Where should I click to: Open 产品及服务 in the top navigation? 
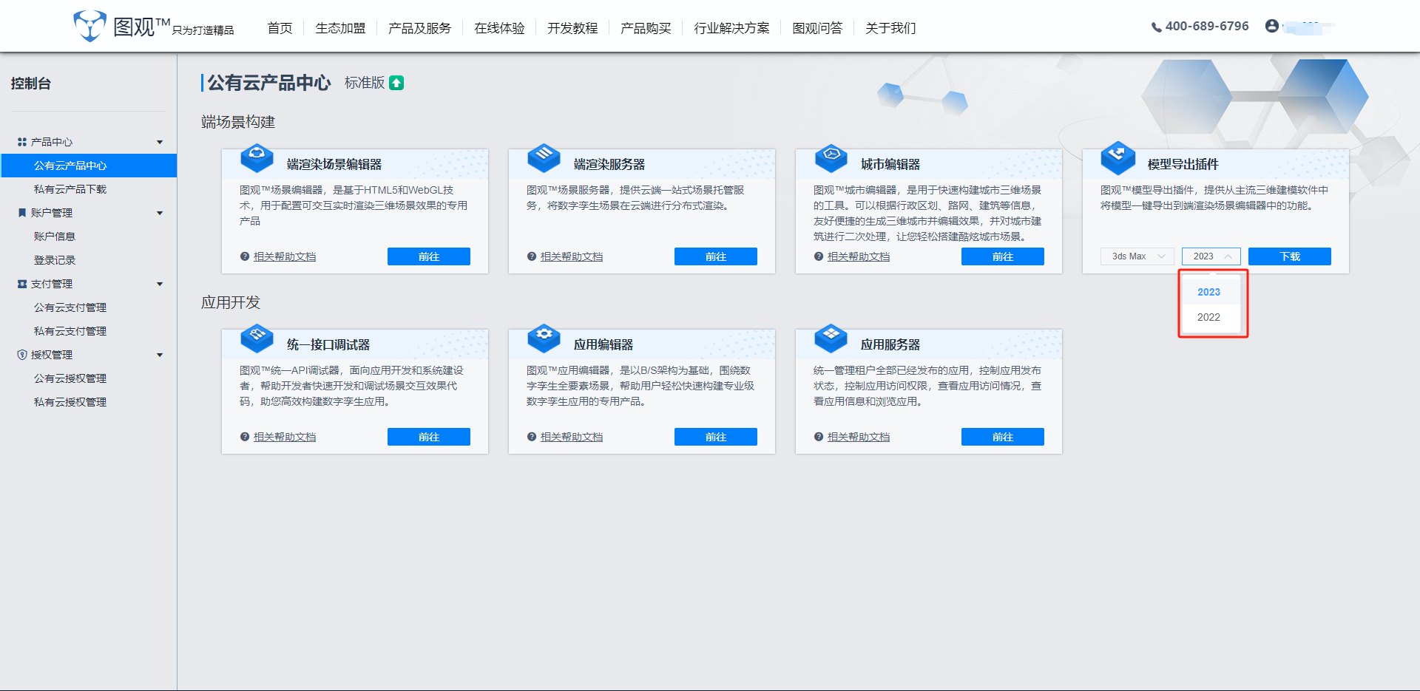pos(419,28)
